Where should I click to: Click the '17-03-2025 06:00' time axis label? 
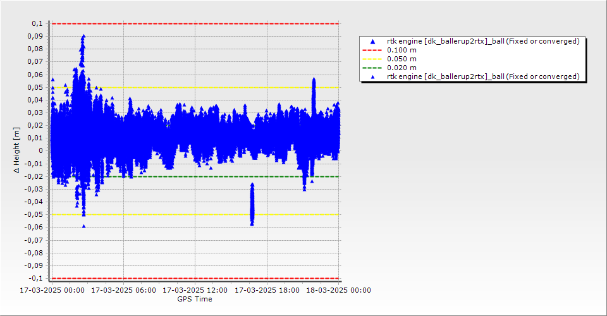[123, 290]
